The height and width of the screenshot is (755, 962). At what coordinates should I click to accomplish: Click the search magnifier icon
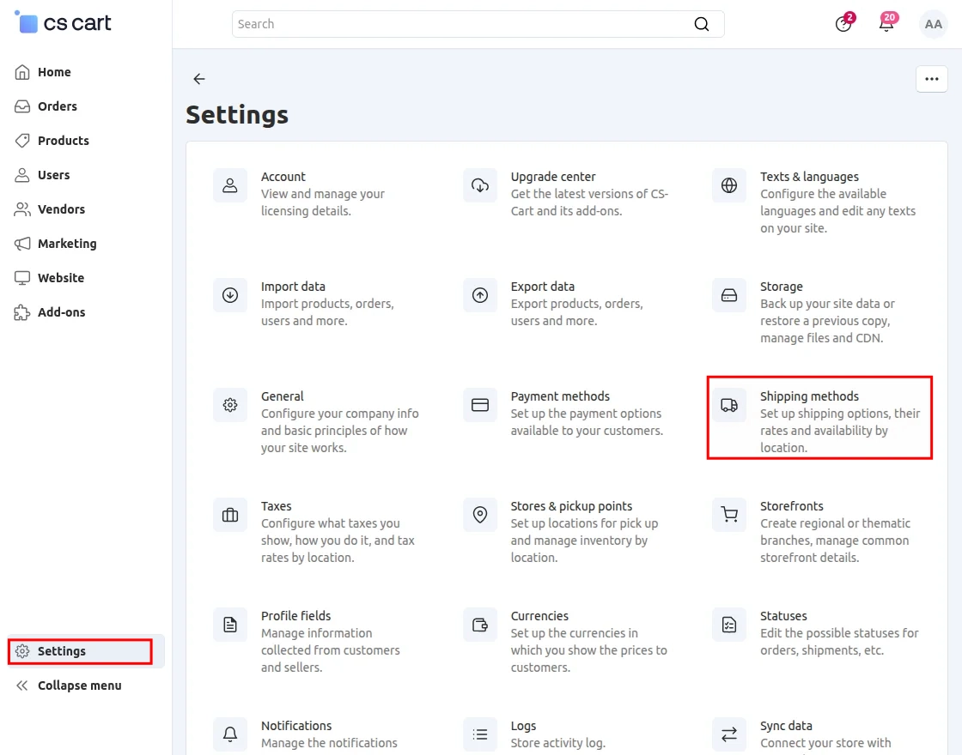[701, 24]
